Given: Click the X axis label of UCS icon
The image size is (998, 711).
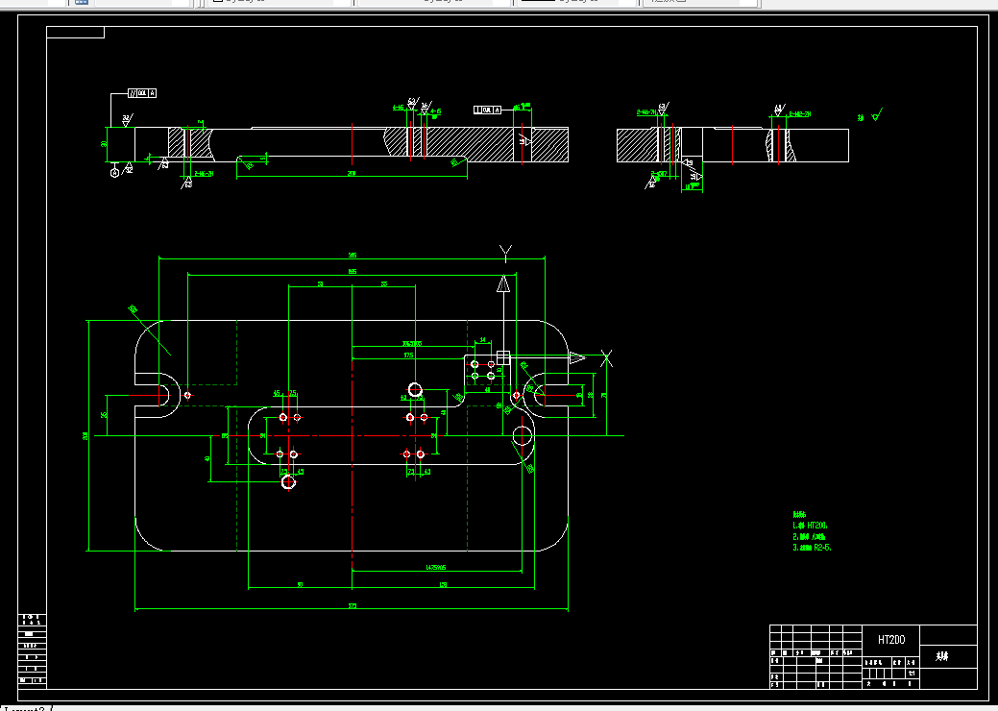Looking at the screenshot, I should tap(606, 358).
